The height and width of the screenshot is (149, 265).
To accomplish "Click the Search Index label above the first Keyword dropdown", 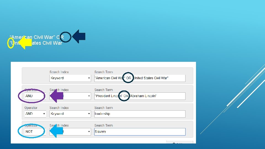I will click(59, 72).
